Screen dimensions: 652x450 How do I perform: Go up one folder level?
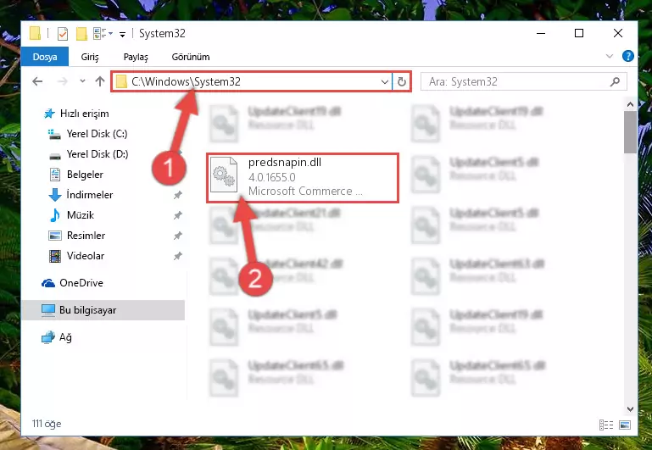click(100, 81)
